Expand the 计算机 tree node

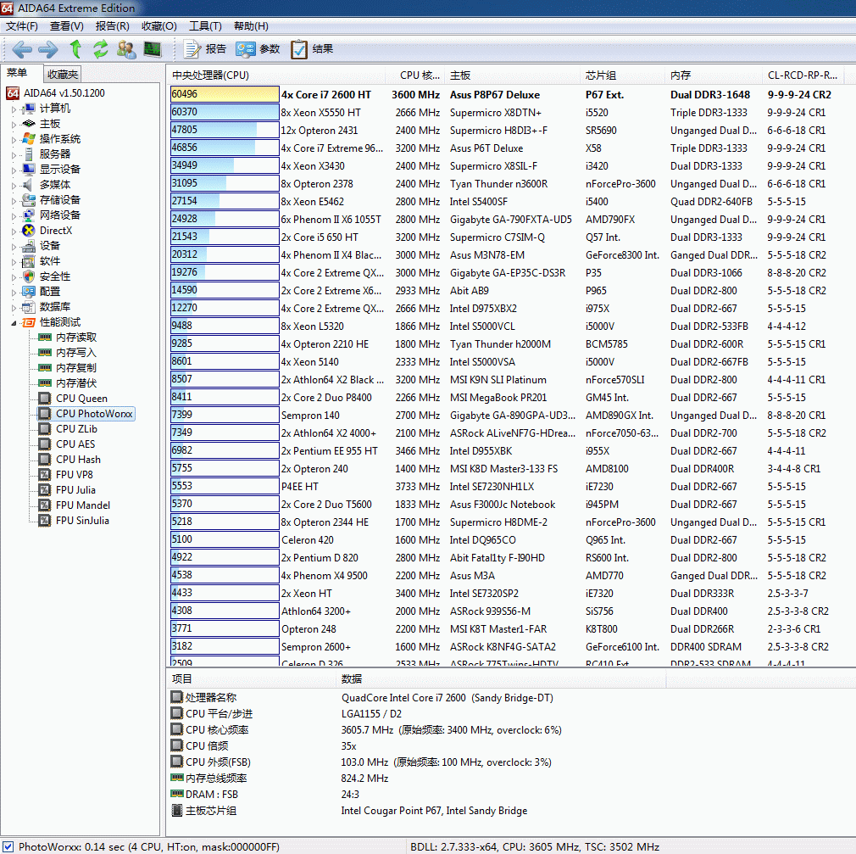[x=14, y=109]
